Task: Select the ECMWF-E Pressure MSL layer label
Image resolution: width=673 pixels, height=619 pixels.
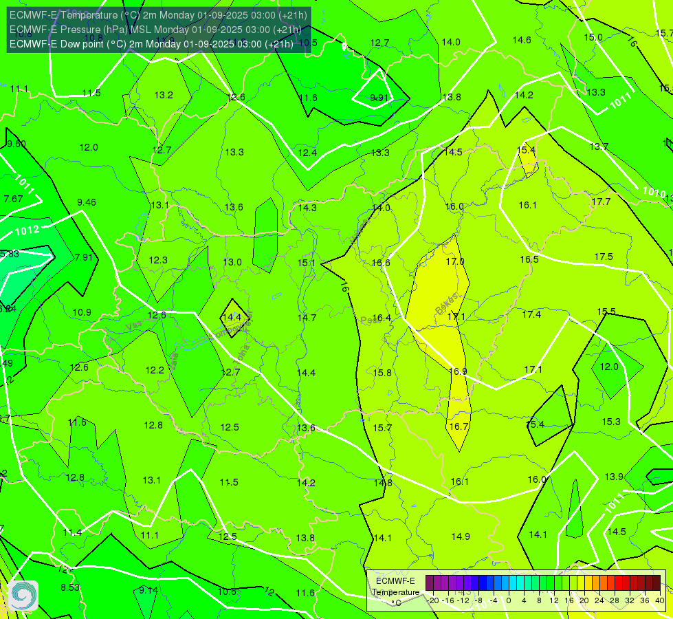Action: tap(155, 30)
